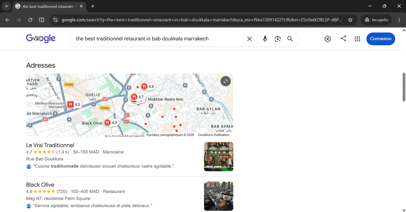Open the Google apps grid
Image resolution: width=406 pixels, height=212 pixels.
(357, 39)
